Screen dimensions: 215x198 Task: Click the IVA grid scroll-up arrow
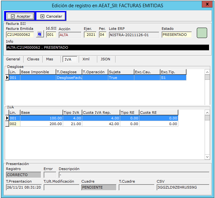tap(207, 112)
